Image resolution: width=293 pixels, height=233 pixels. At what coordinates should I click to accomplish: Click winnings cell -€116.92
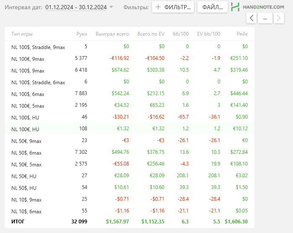tap(119, 58)
